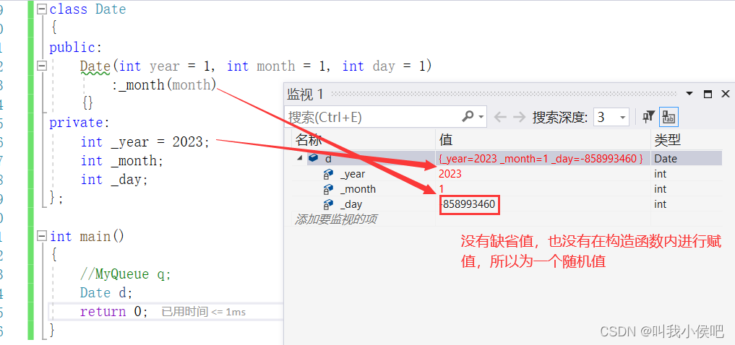
Task: Click the class Date declaration text
Action: (x=87, y=9)
